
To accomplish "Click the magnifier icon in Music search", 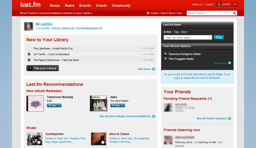I will pyautogui.click(x=235, y=13).
